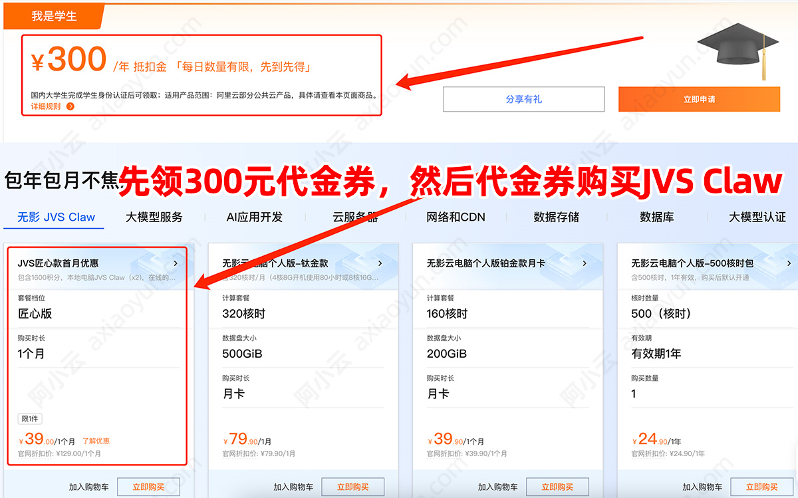Click 加入购物车 on 钛金款 card
This screenshot has height=498, width=798.
click(293, 487)
